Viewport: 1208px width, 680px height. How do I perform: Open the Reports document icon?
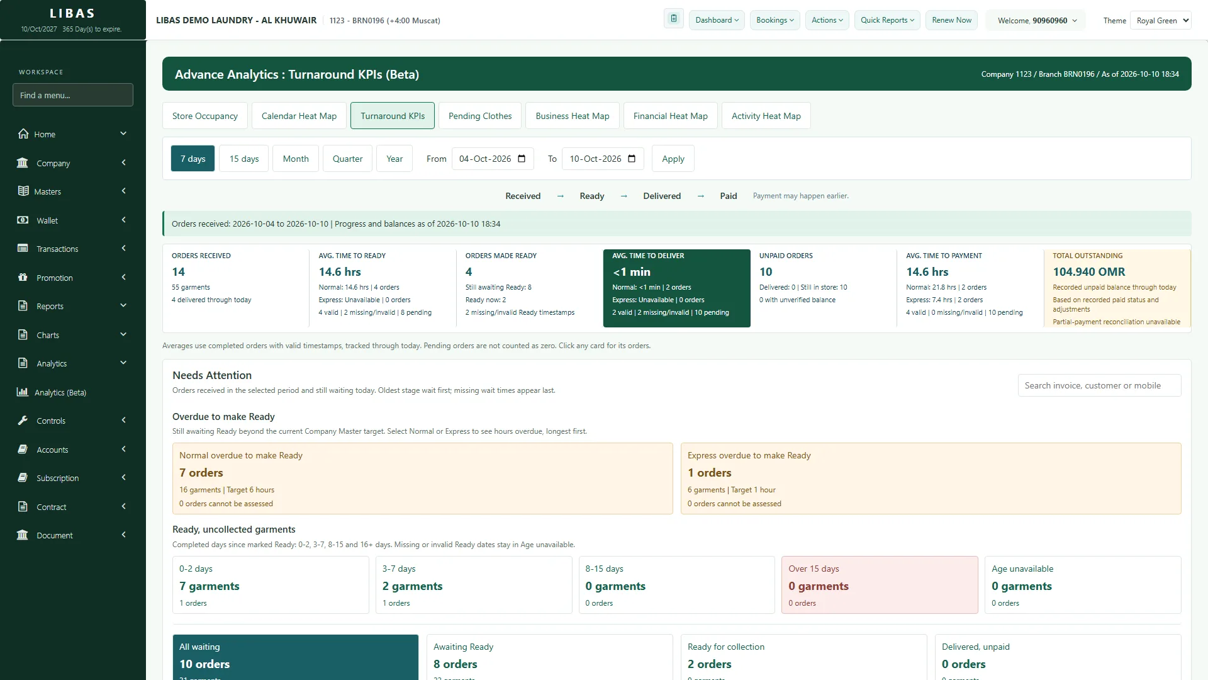23,305
